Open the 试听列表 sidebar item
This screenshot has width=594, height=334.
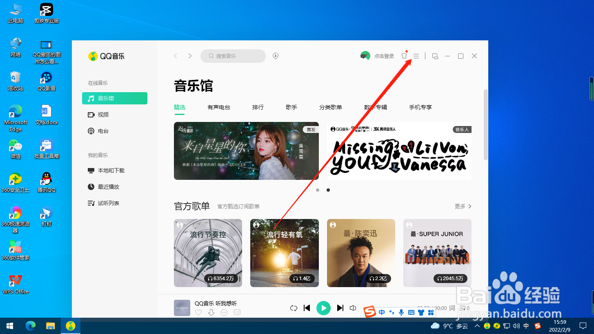108,203
